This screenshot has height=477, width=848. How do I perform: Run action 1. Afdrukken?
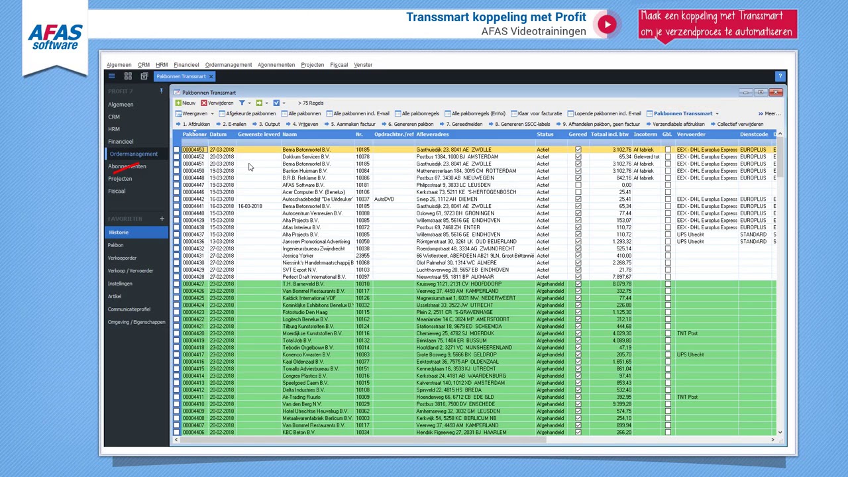pyautogui.click(x=193, y=124)
